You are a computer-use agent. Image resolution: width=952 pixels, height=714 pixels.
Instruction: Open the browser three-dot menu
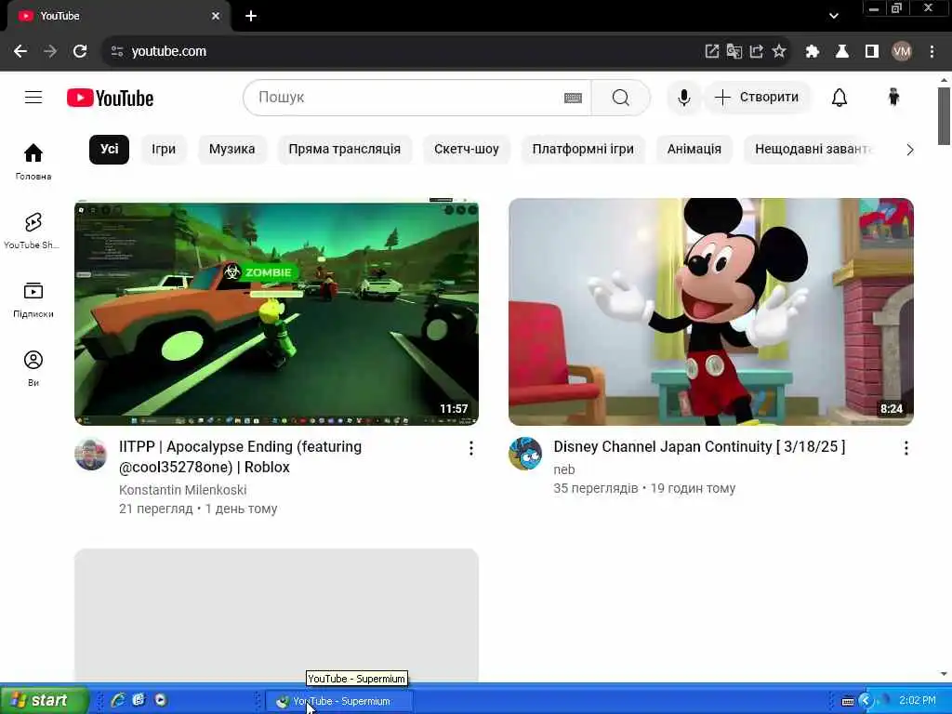pos(932,51)
